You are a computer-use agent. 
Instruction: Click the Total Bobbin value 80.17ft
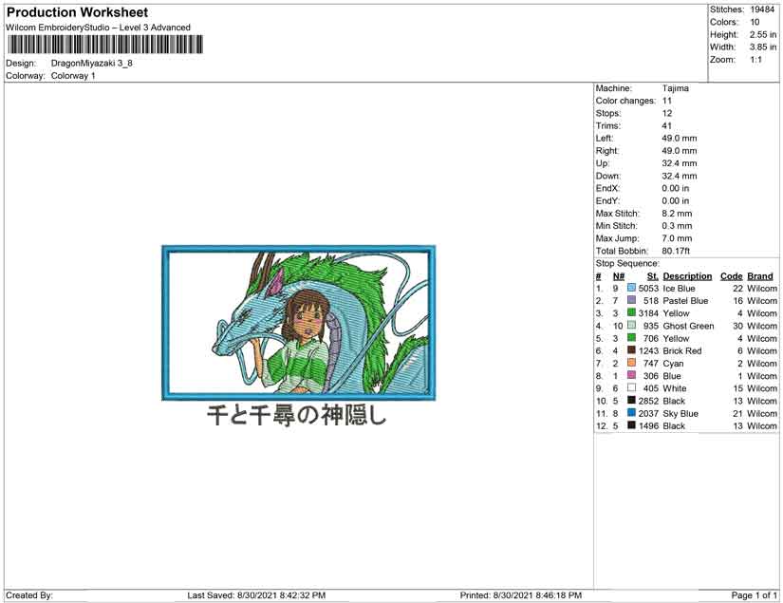[x=676, y=251]
